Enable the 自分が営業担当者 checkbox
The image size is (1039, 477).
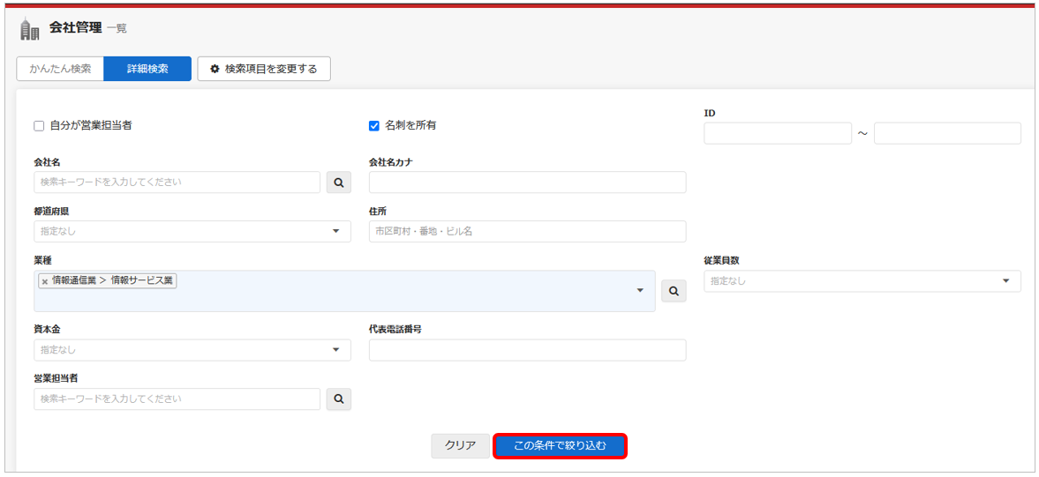pos(39,126)
